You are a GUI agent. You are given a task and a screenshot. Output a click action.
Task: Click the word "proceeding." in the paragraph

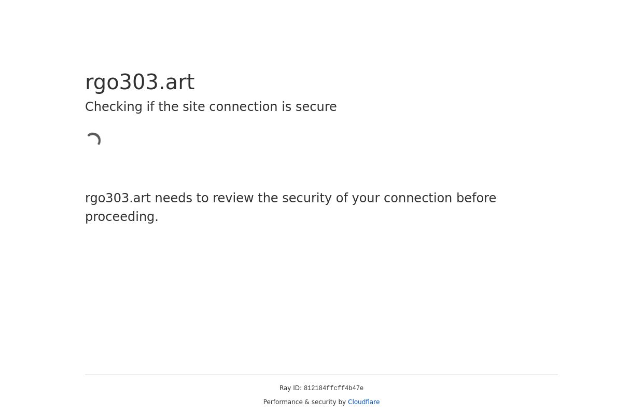point(122,217)
